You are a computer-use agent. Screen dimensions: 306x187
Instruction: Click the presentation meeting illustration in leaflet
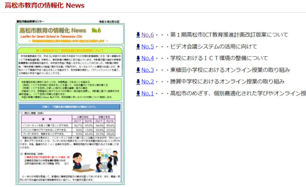107,160
